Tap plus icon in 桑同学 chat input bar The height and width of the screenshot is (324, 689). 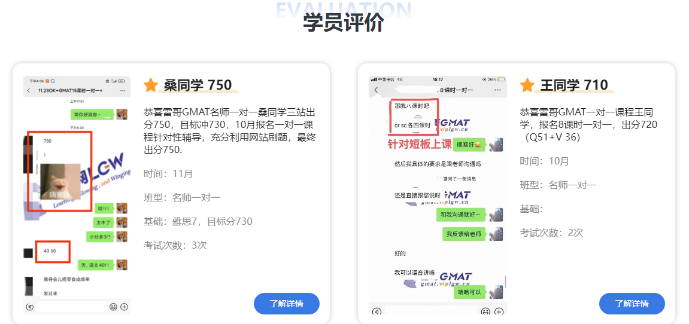click(x=124, y=307)
